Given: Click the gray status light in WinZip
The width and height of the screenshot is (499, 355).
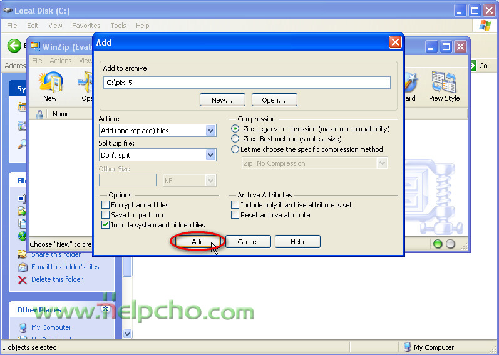Looking at the screenshot, I should coord(450,244).
